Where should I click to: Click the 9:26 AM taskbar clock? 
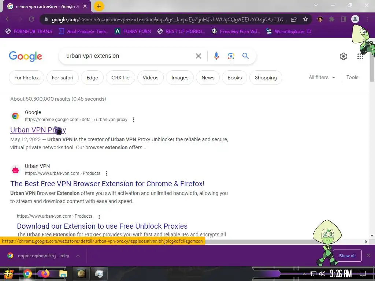click(x=341, y=274)
